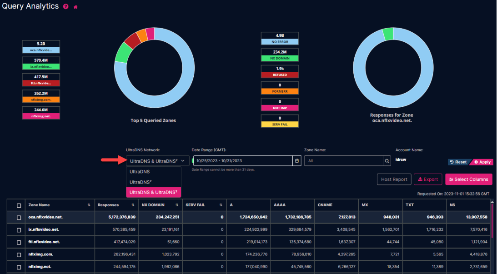Check the nflximg.com row checkbox
Screen dimensions: 497x274
pyautogui.click(x=18, y=254)
